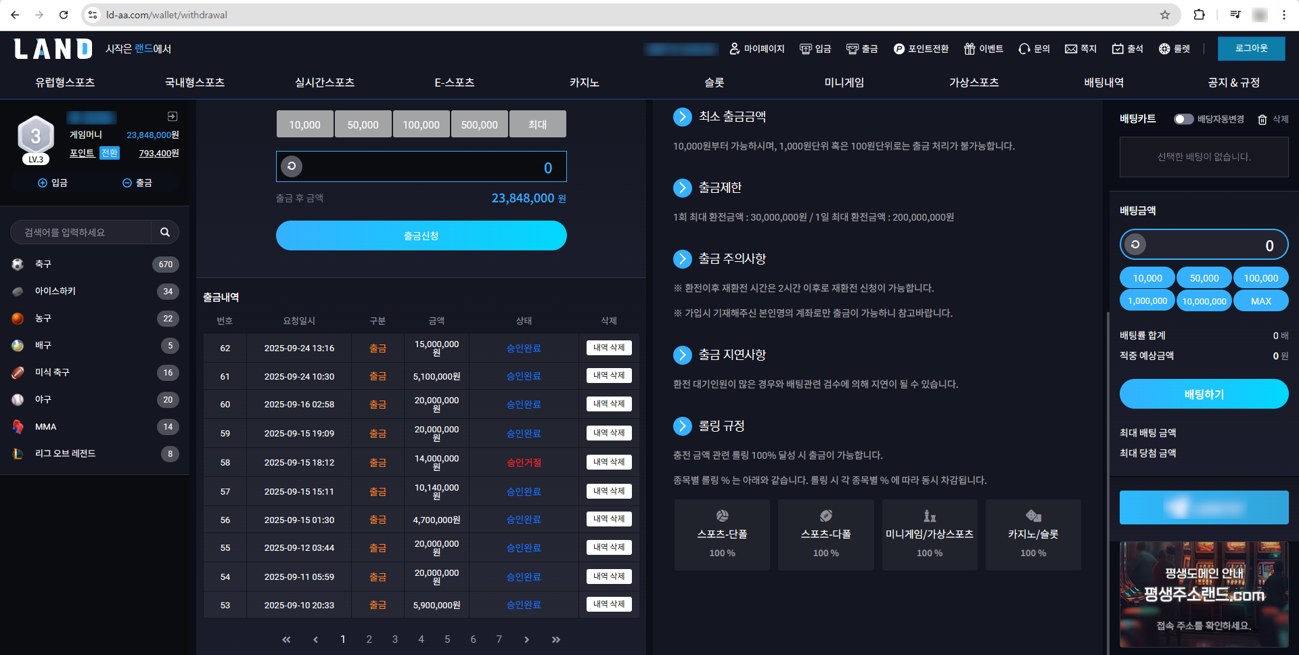Toggle the 배당자동변경 switch
Viewport: 1299px width, 655px height.
(x=1183, y=119)
